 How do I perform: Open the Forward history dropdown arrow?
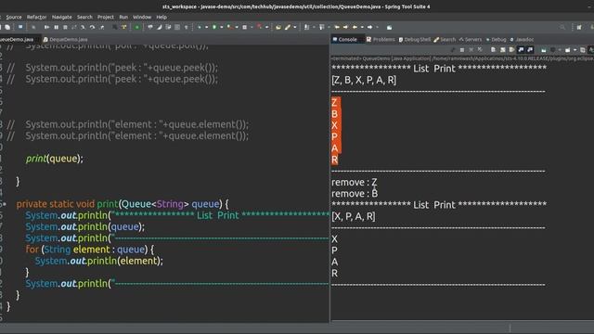(x=378, y=27)
